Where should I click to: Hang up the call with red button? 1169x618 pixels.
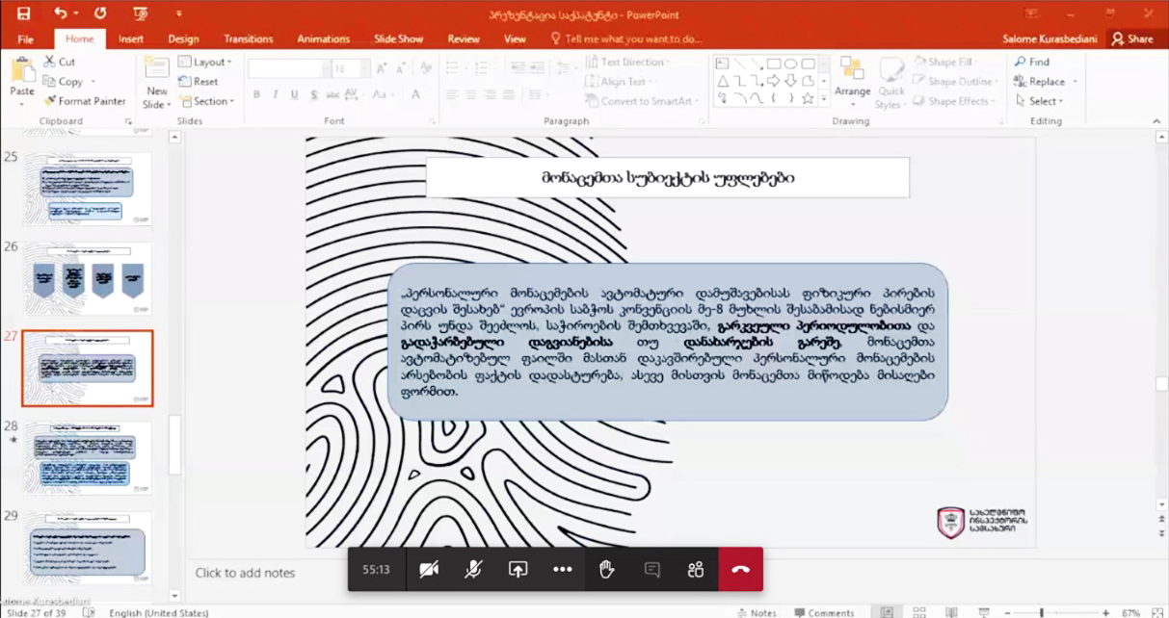[x=740, y=570]
